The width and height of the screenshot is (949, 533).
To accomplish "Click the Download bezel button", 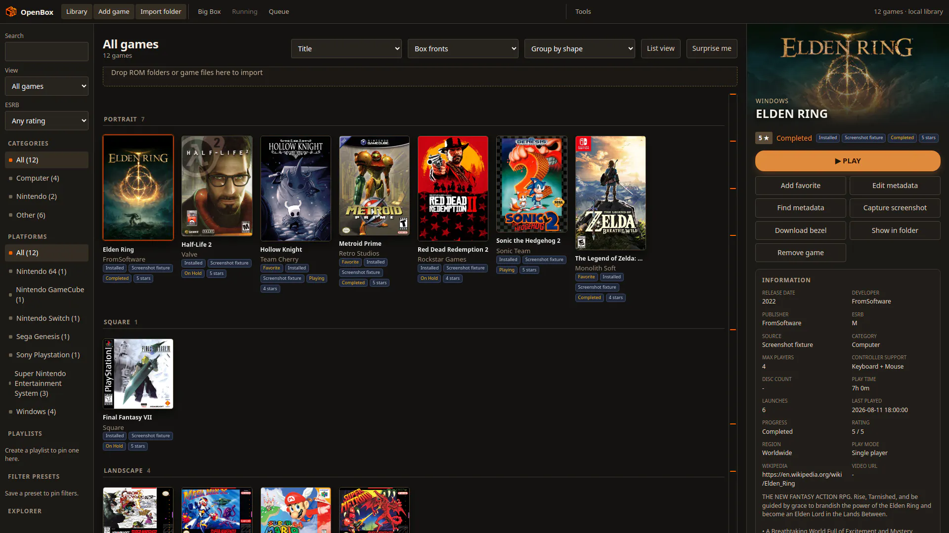I will coord(800,230).
